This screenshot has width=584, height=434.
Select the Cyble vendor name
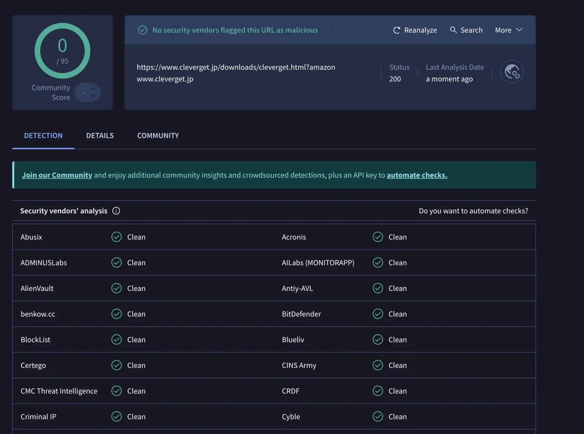(x=291, y=417)
